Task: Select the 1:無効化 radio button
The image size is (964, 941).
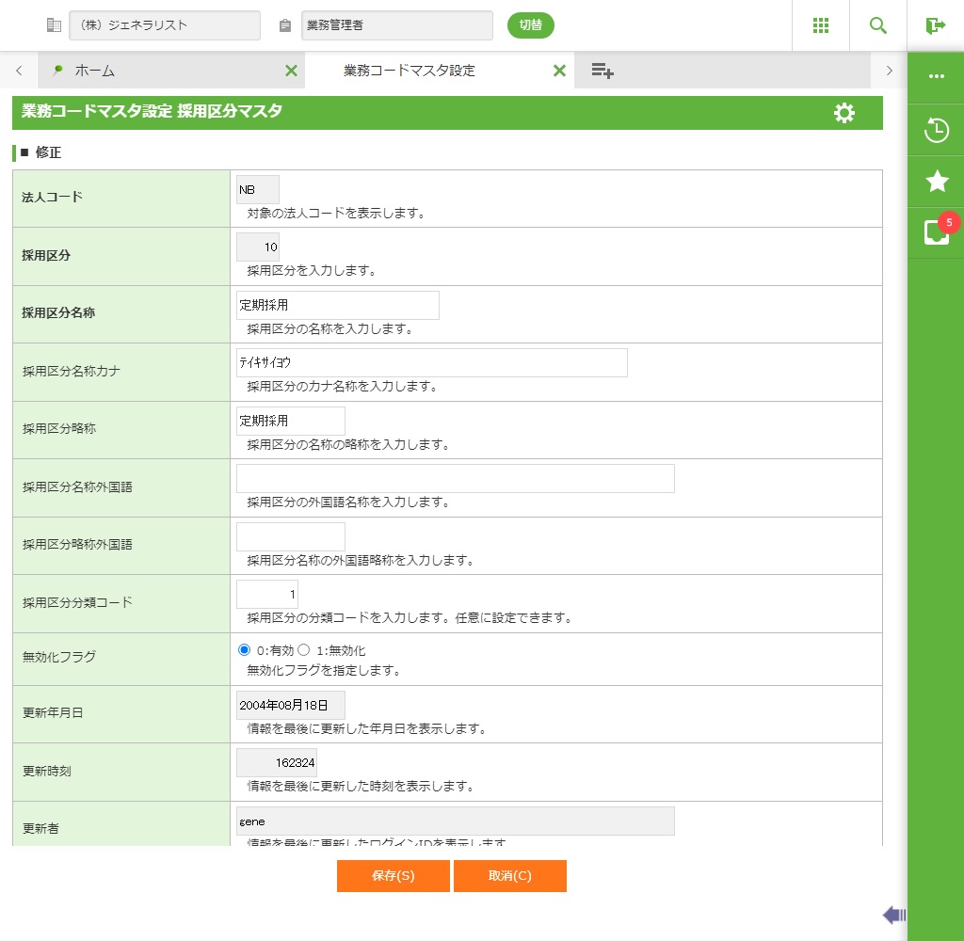Action: point(304,650)
